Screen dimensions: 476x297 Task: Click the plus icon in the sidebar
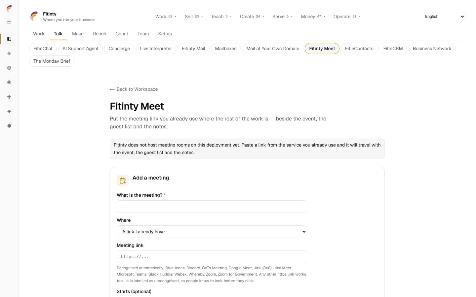pyautogui.click(x=9, y=97)
